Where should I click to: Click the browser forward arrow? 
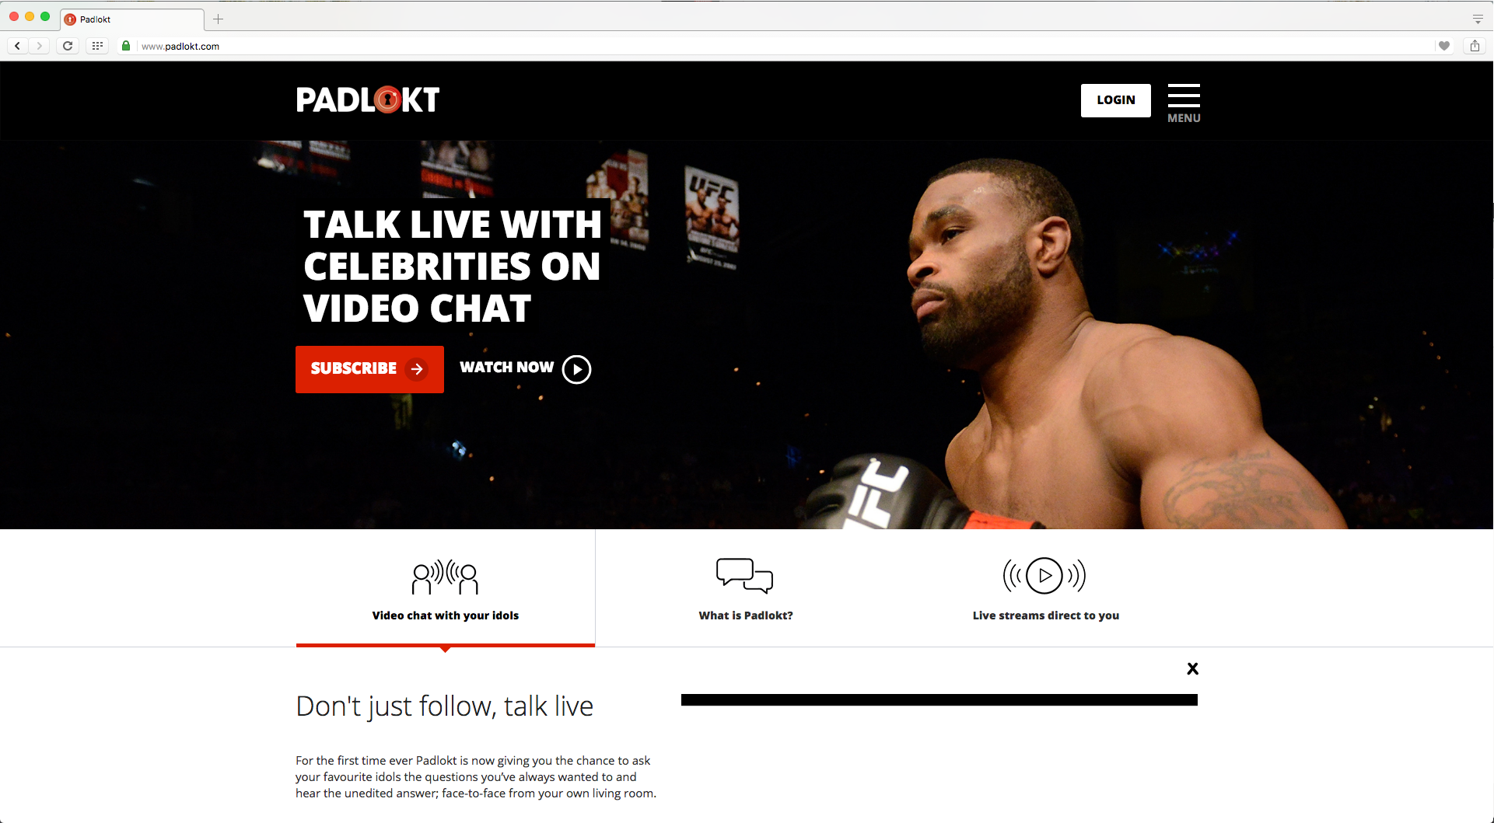coord(39,46)
